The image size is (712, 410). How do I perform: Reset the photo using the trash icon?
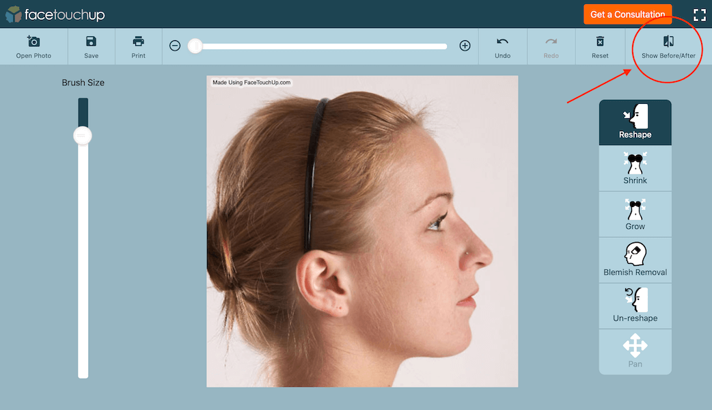coord(600,46)
